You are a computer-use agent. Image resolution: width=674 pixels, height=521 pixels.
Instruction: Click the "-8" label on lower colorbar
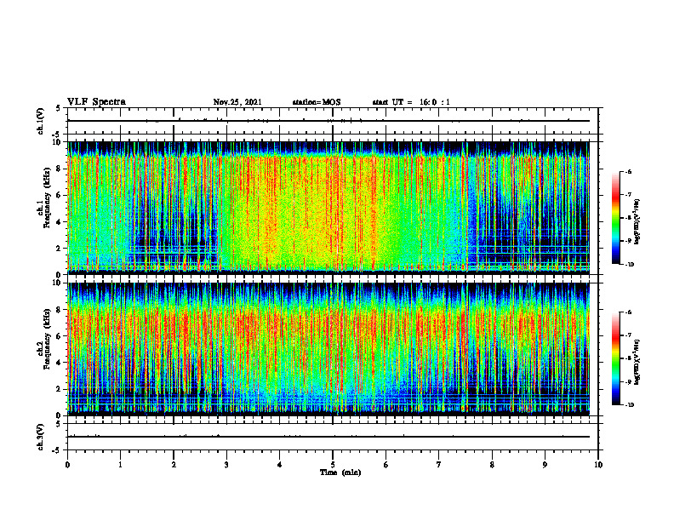[628, 359]
